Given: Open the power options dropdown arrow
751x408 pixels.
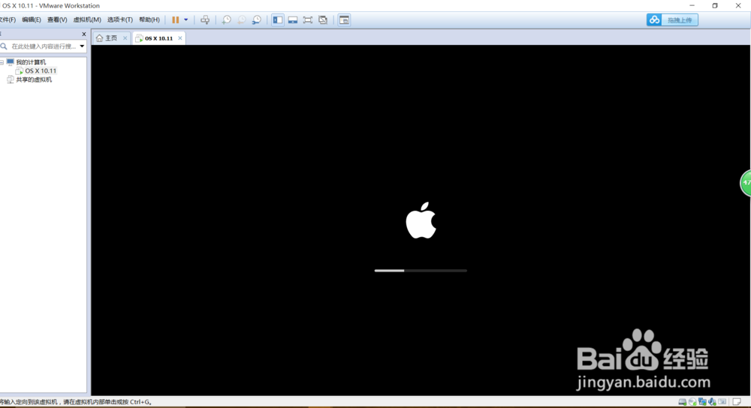Looking at the screenshot, I should pos(185,19).
